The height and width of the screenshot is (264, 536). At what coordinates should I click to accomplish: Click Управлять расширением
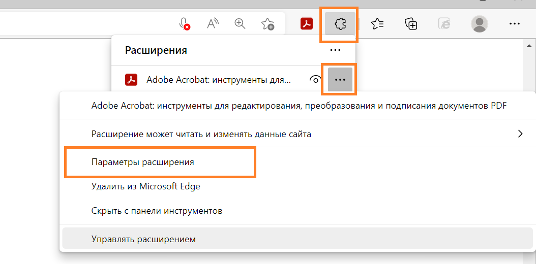tap(143, 239)
